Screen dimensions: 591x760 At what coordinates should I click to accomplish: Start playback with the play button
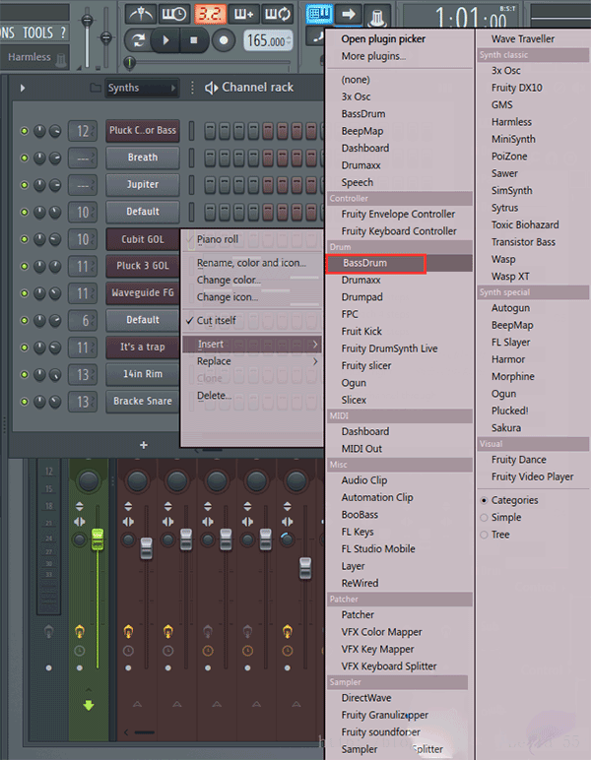pos(165,40)
